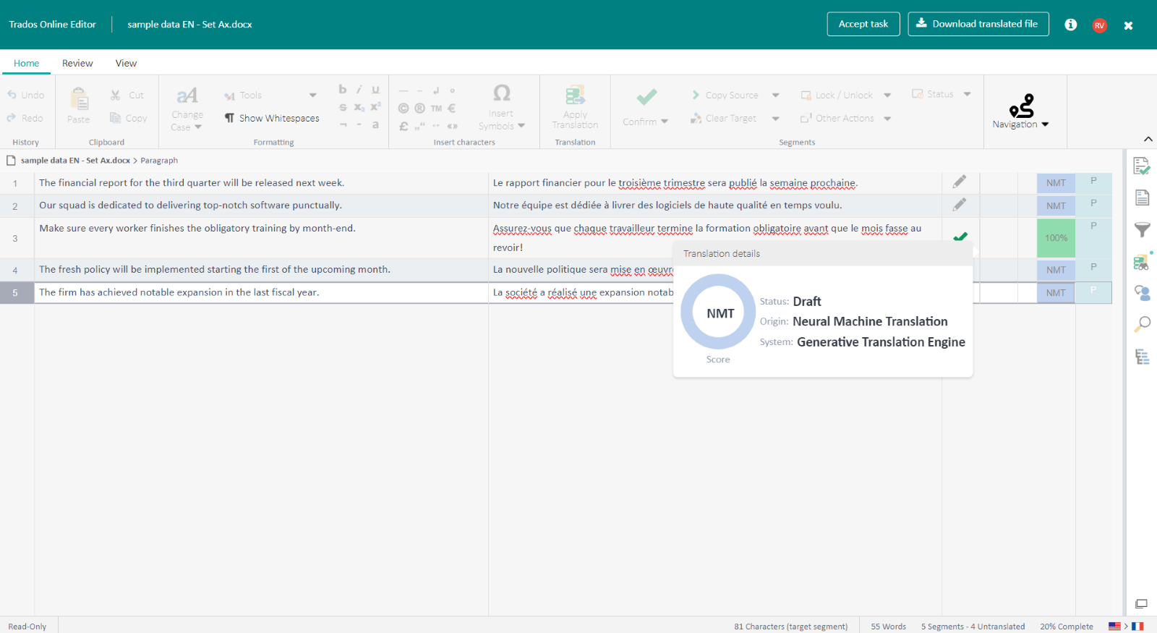Expand the Tools dropdown arrow
The image size is (1157, 633).
[x=313, y=95]
